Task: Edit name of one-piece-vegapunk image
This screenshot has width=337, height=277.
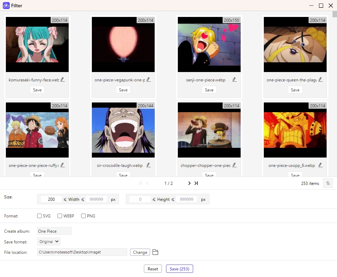Action: tap(148, 80)
